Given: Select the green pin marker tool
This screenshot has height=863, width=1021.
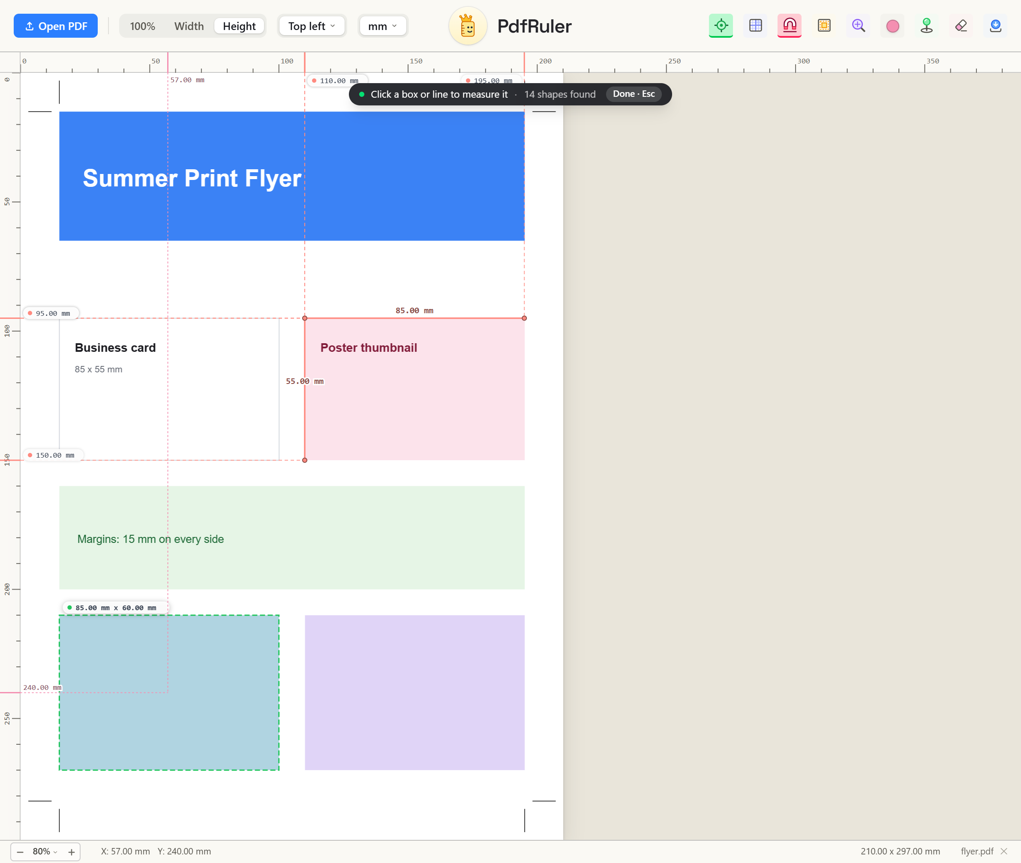Looking at the screenshot, I should [x=927, y=25].
